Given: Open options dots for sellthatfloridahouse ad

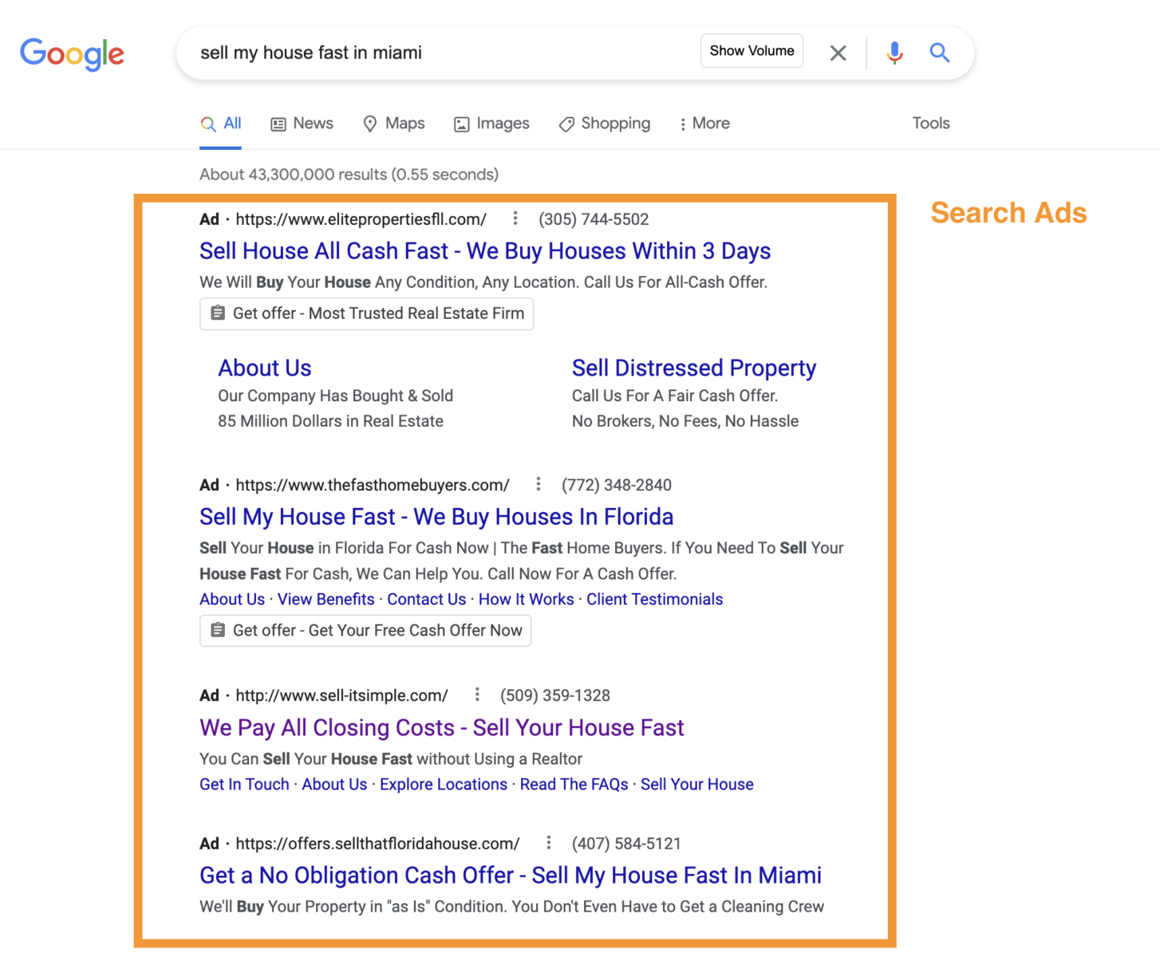Looking at the screenshot, I should 549,843.
